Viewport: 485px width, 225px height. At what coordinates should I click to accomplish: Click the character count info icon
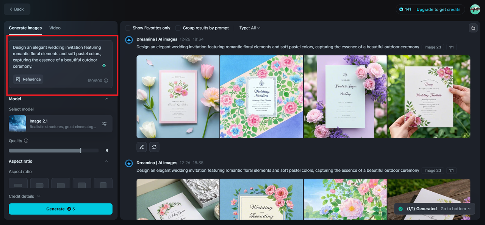106,81
